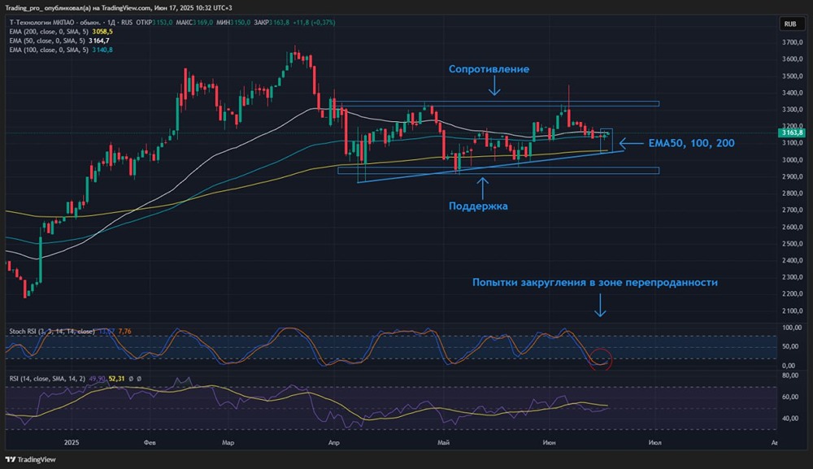Click the 100,00 Stoch RSI scale label
This screenshot has height=469, width=813.
(791, 328)
